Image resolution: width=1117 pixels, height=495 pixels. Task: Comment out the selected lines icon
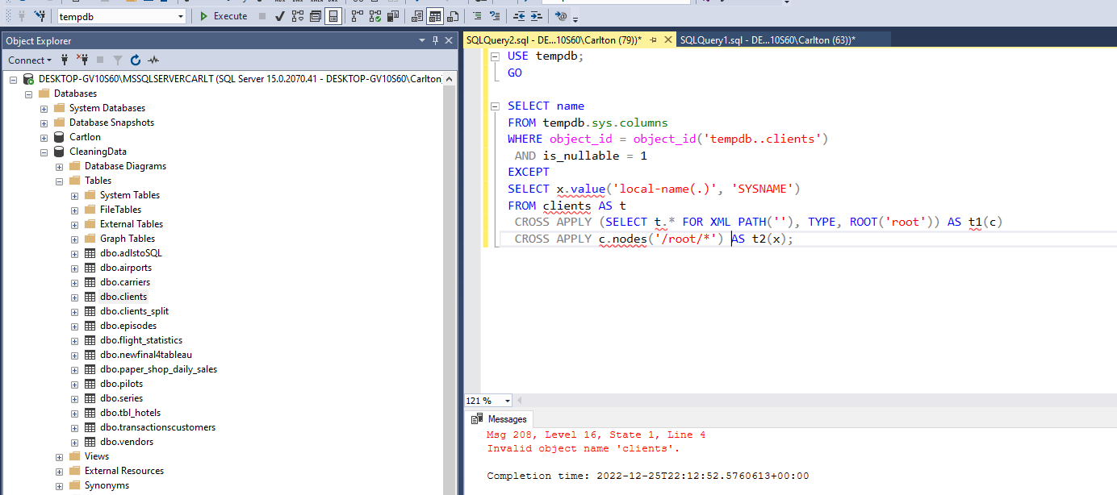(x=477, y=16)
